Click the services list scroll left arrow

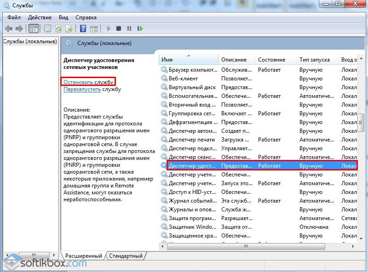162,246
